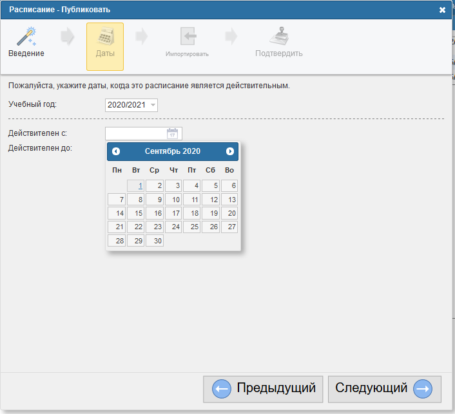Pick September 1 in the calendar
The width and height of the screenshot is (455, 414).
pos(136,185)
